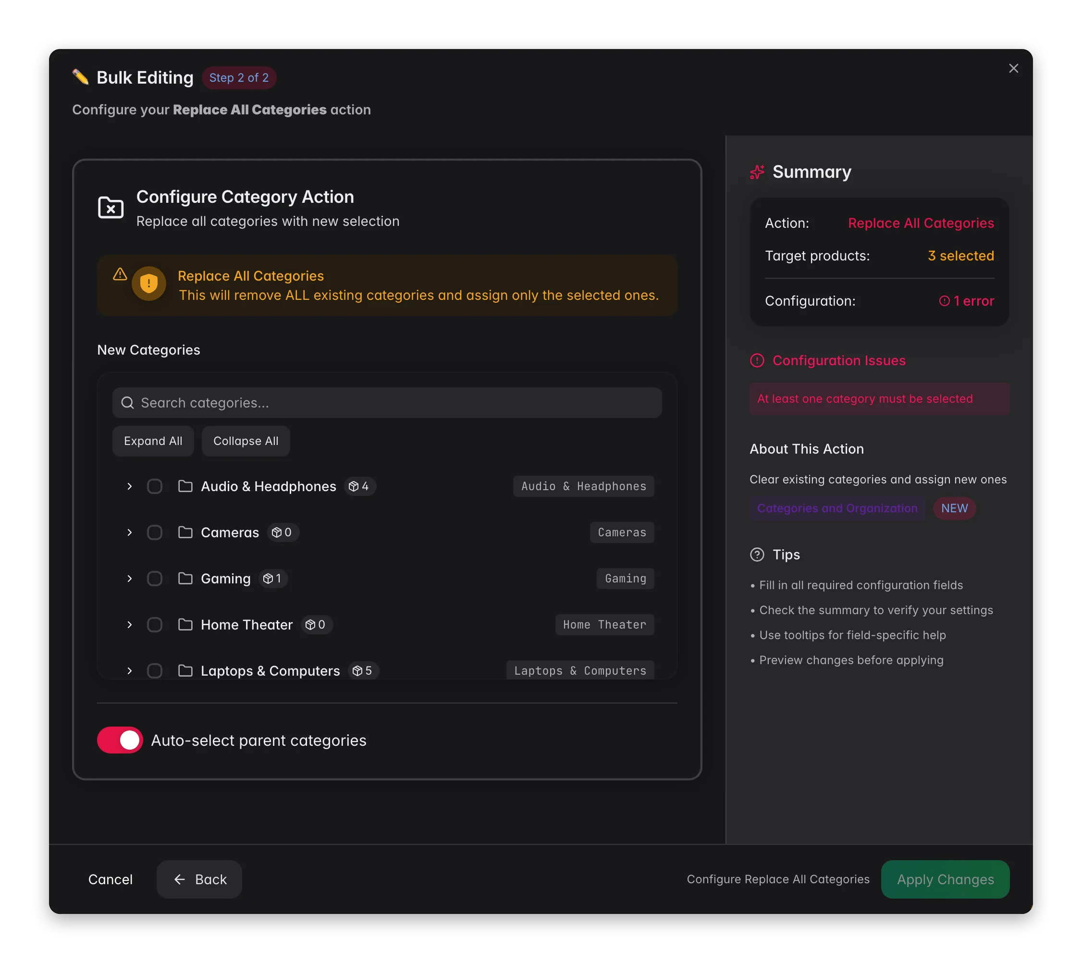Click the alert circle icon beside Configuration Issues

click(x=757, y=360)
